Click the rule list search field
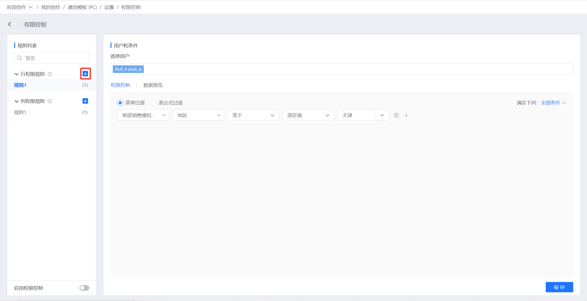This screenshot has height=301, width=587. click(55, 58)
